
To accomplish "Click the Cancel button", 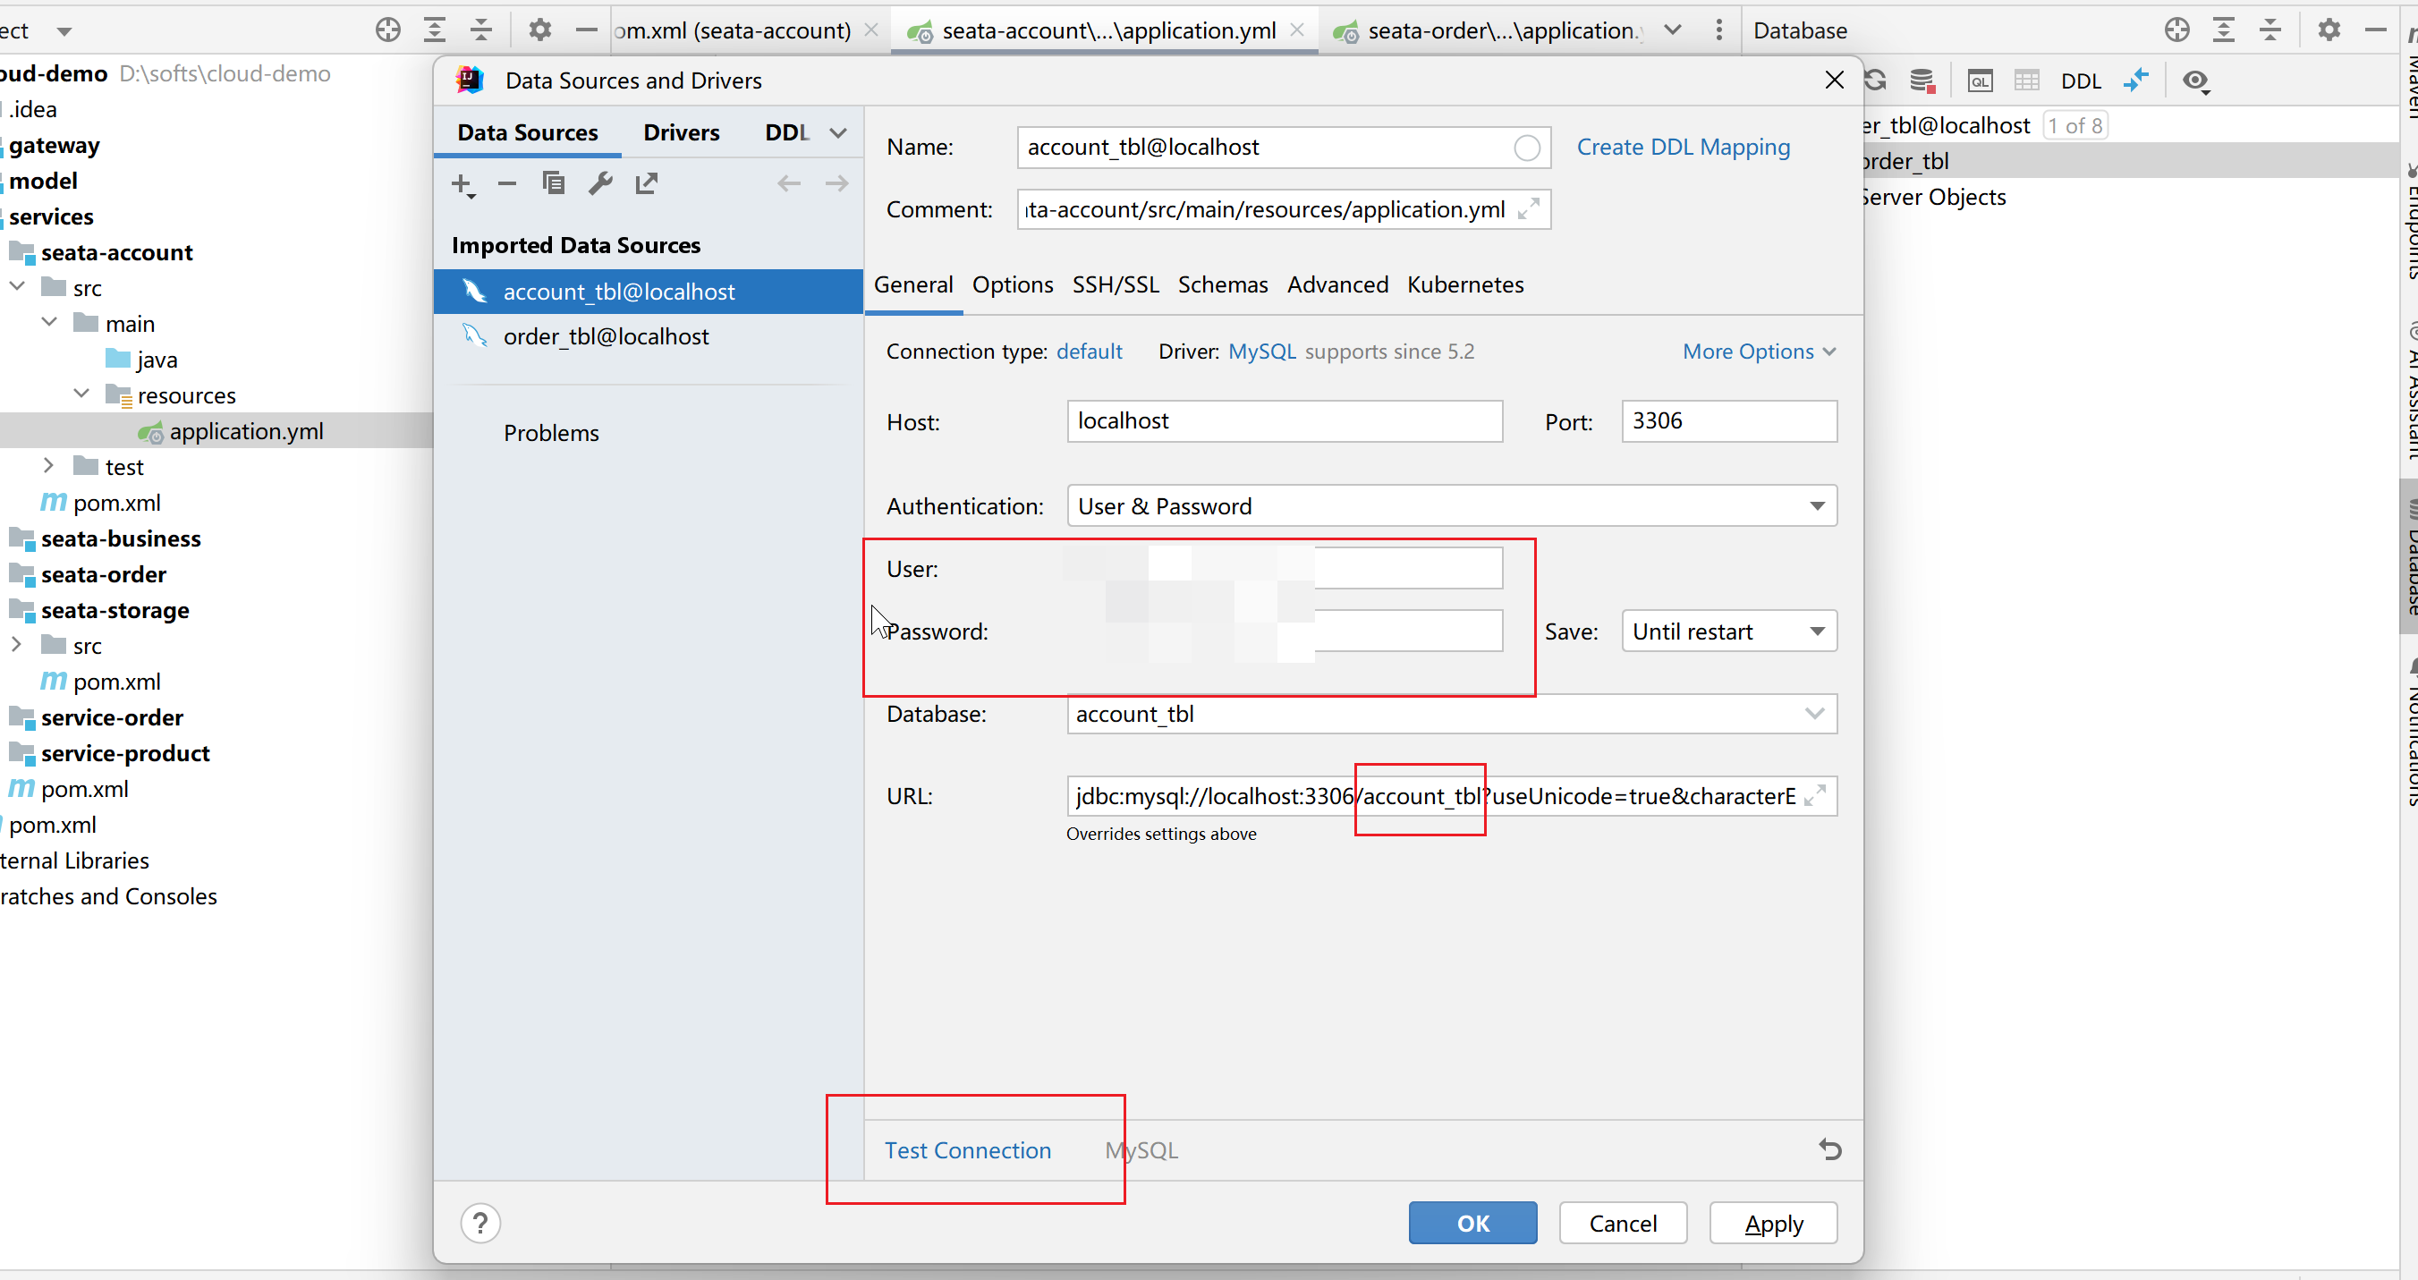I will pyautogui.click(x=1623, y=1223).
